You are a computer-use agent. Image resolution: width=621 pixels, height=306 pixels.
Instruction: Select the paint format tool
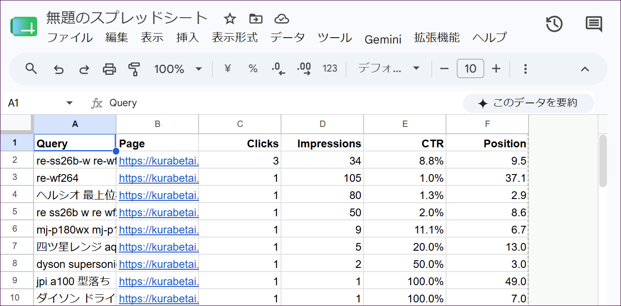click(x=134, y=69)
